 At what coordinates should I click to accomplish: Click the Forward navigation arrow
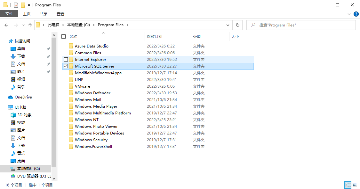pyautogui.click(x=16, y=25)
